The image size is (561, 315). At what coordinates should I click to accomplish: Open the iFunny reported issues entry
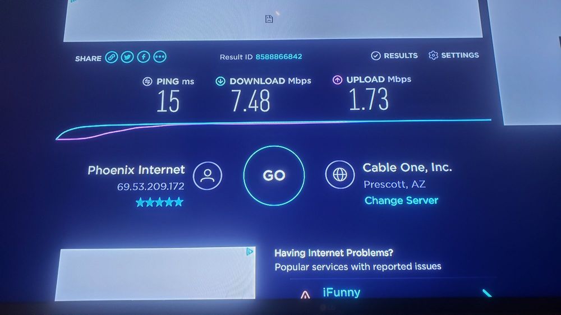coord(341,293)
